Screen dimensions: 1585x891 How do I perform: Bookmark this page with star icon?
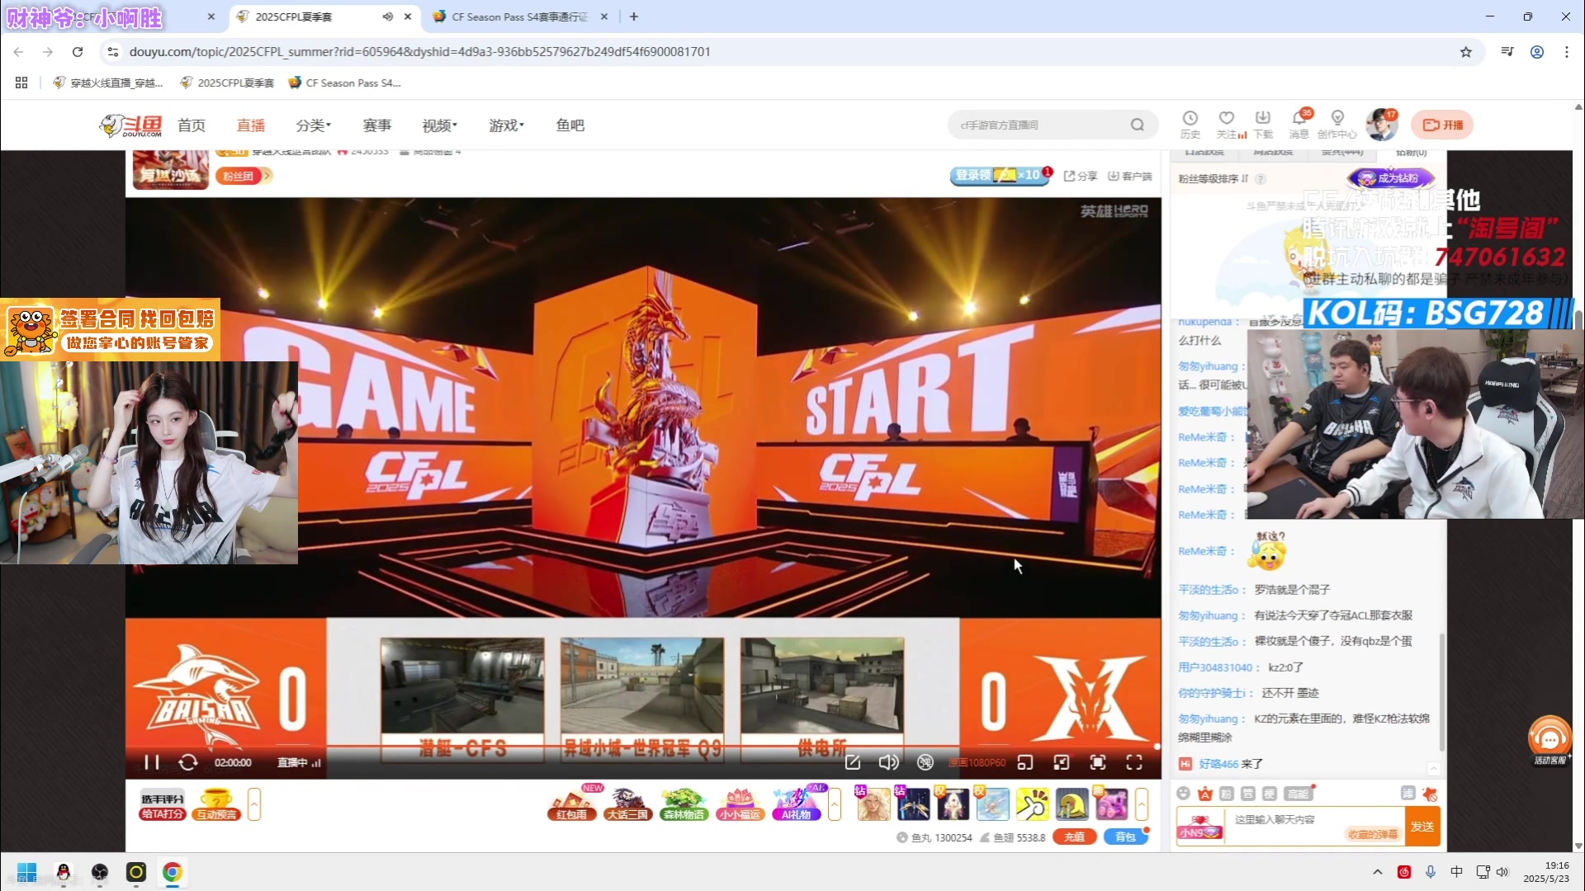1466,52
